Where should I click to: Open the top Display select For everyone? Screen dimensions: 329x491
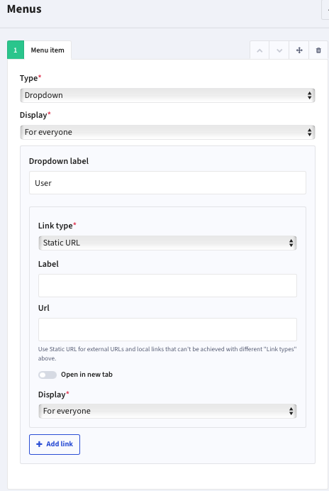[x=167, y=132]
